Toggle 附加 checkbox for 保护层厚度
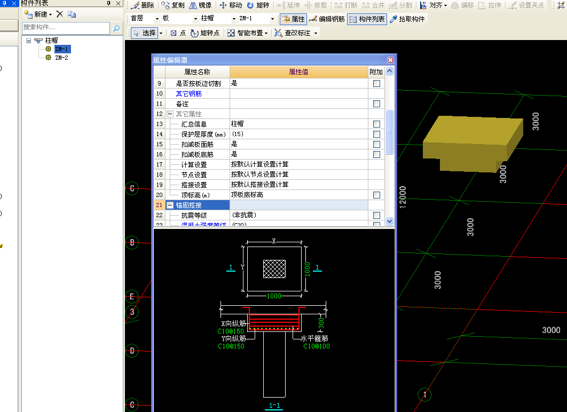 376,134
